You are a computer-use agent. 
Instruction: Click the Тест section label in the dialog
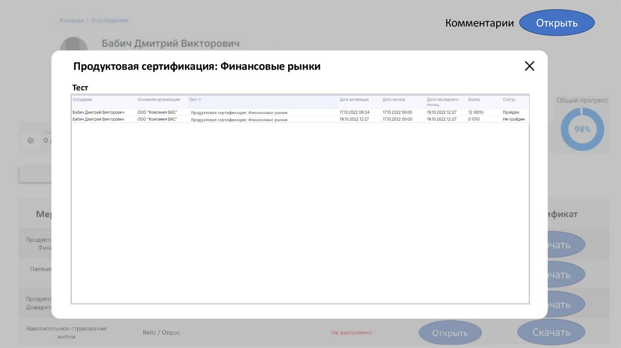(x=80, y=87)
